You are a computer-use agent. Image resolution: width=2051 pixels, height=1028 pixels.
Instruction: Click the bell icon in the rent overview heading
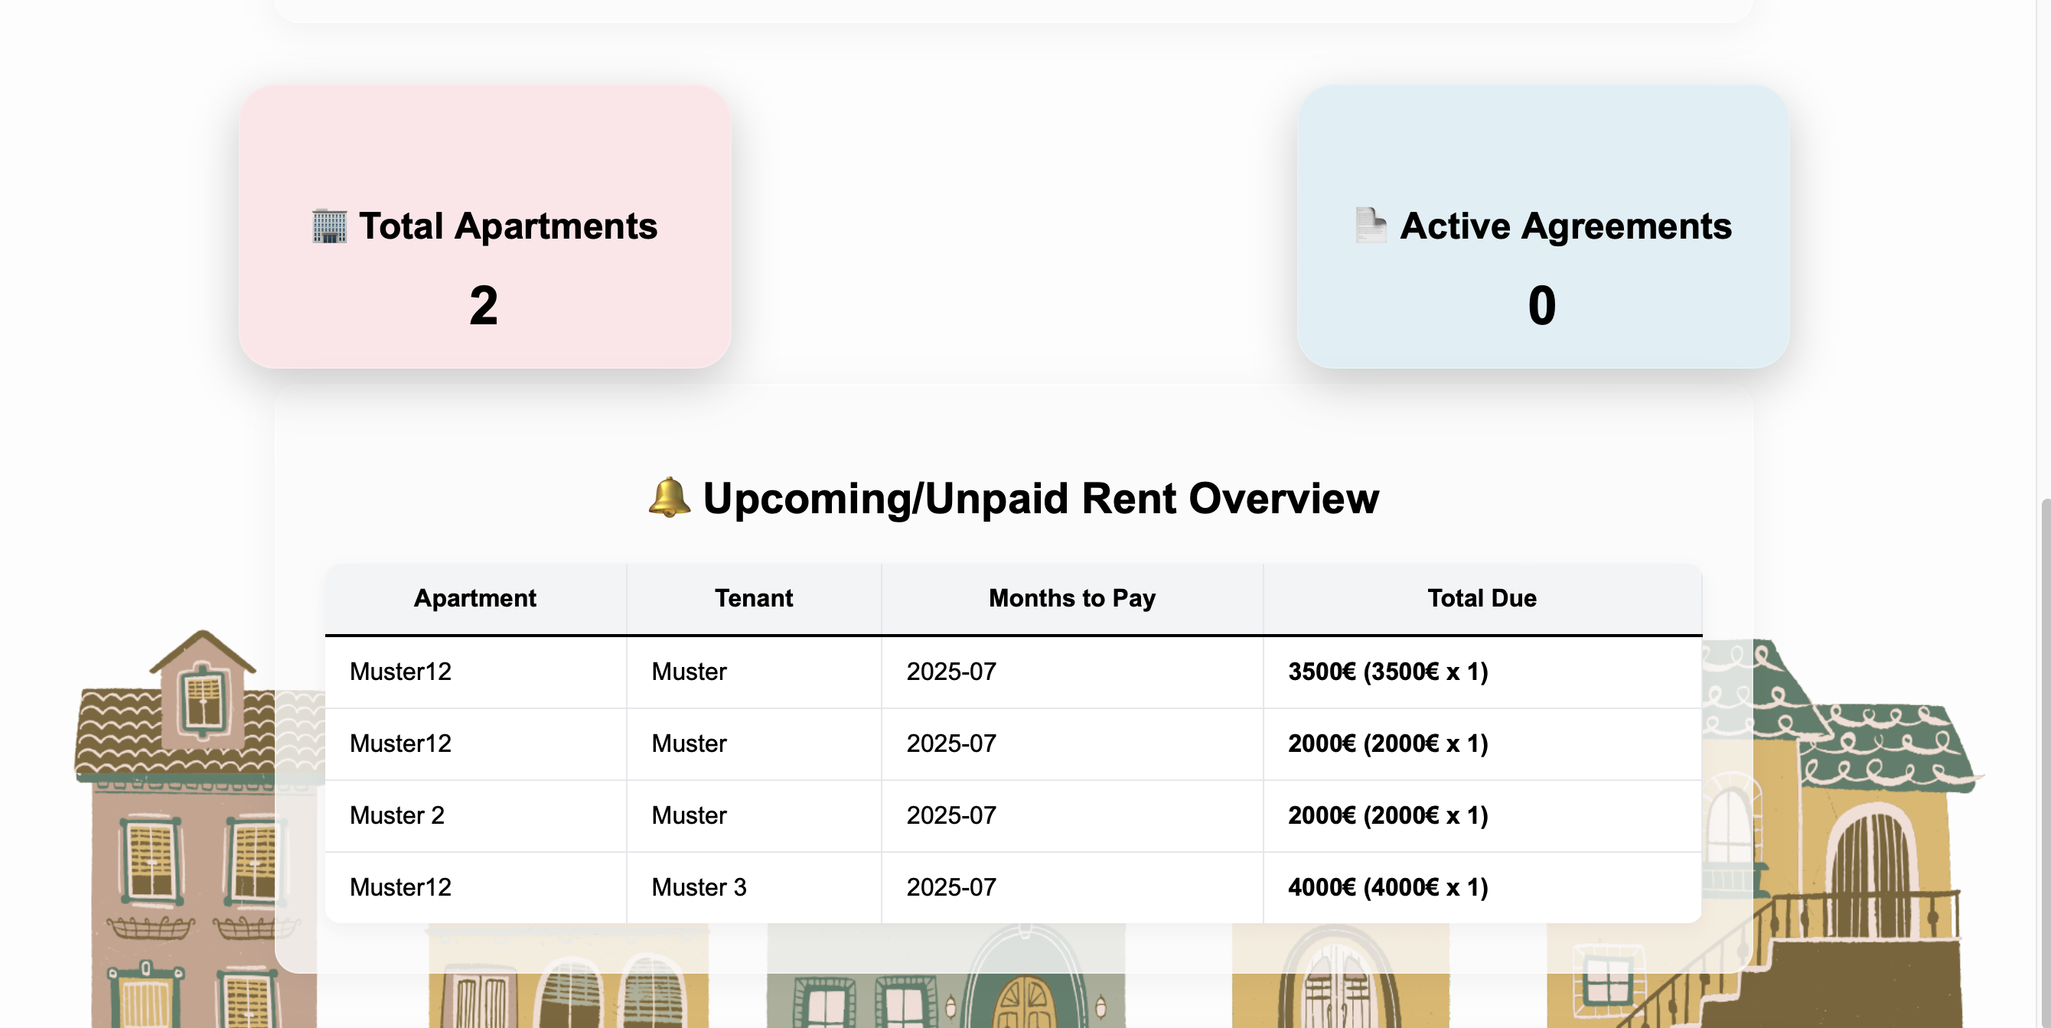[667, 499]
